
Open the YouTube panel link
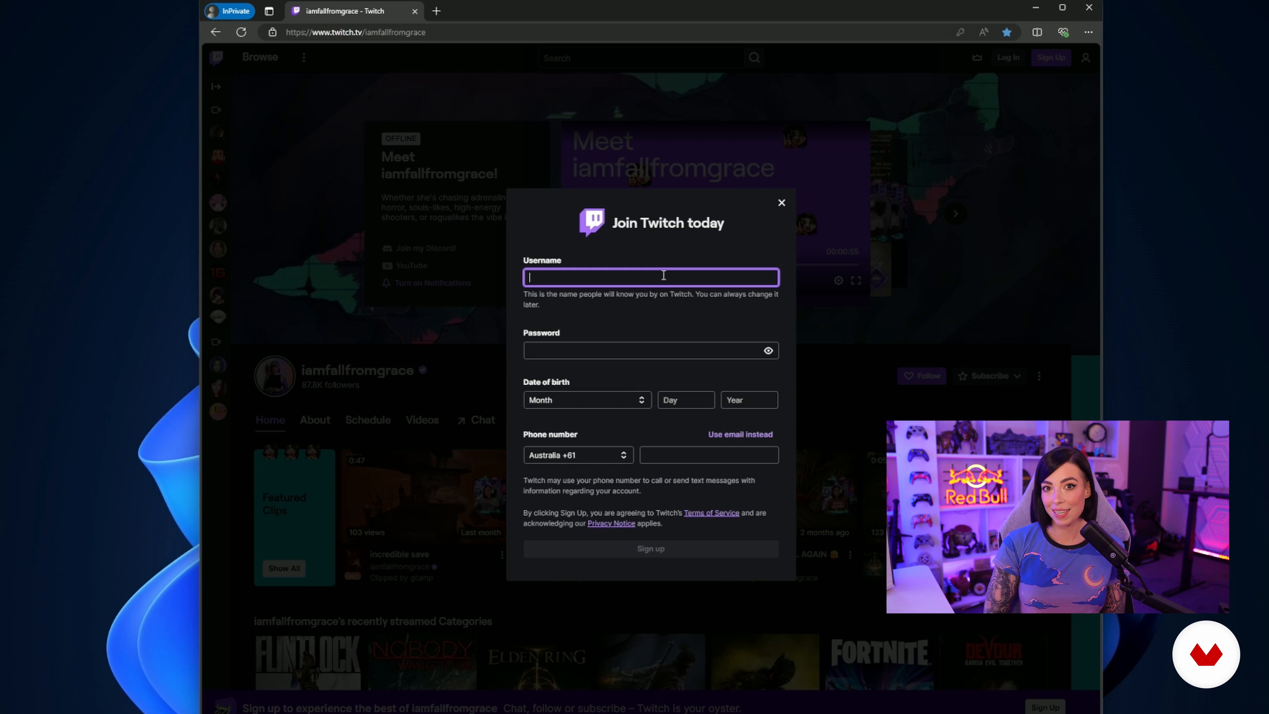[x=405, y=265]
